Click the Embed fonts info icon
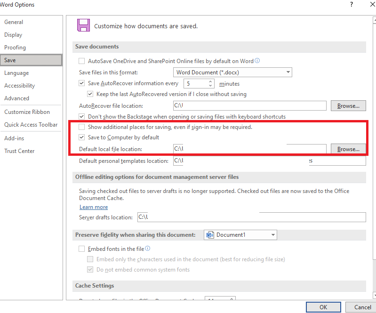This screenshot has width=376, height=313. click(x=148, y=249)
